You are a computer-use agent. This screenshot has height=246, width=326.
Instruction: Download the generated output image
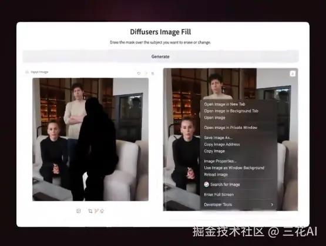[293, 74]
